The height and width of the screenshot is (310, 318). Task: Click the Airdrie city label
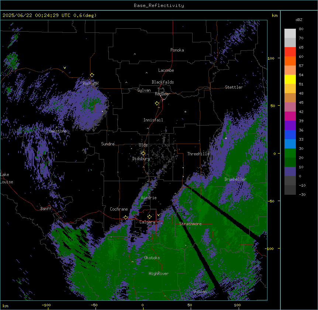coord(149,198)
